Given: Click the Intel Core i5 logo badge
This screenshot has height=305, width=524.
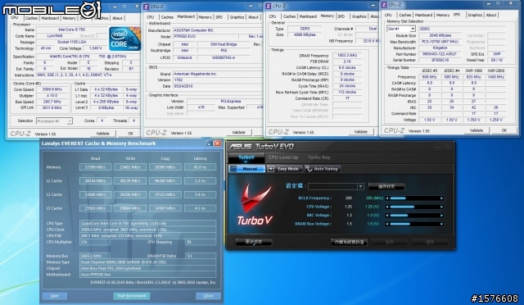Looking at the screenshot, I should coord(124,39).
